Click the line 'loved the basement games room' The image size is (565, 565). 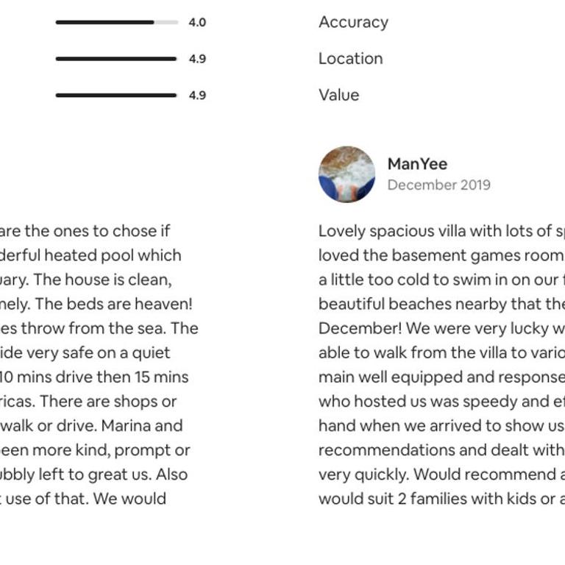coord(441,255)
